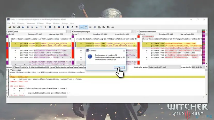Viewport: 214px width, 120px height.
Task: Click the horizontal scrollbar right arrow
Action: [204, 97]
